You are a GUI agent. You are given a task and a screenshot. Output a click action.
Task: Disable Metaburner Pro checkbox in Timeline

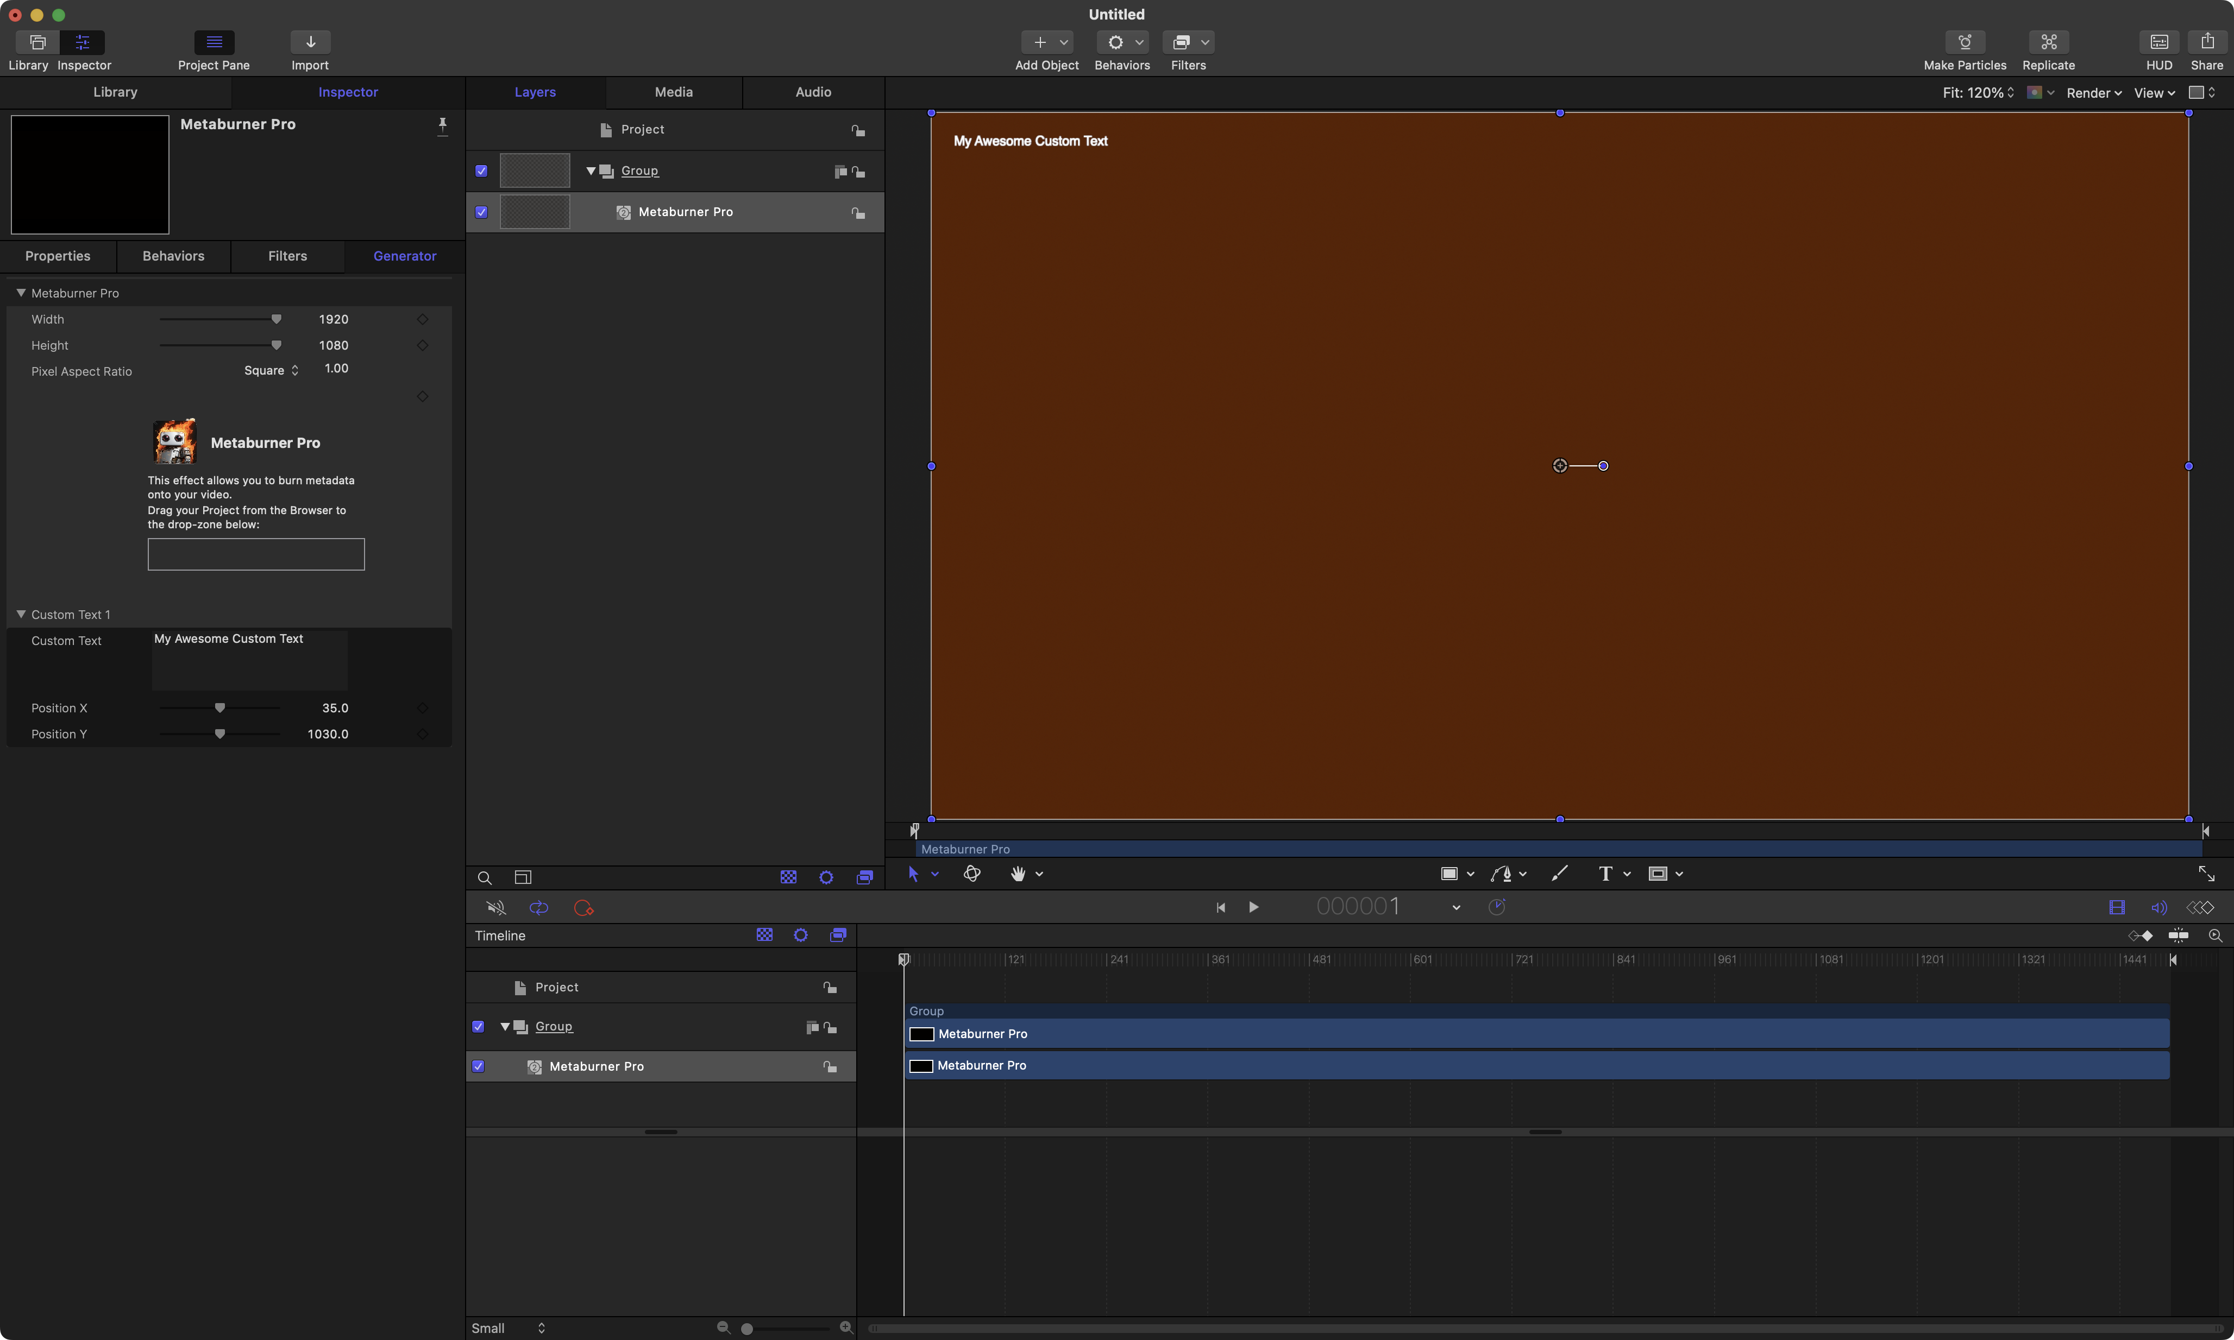pyautogui.click(x=478, y=1066)
